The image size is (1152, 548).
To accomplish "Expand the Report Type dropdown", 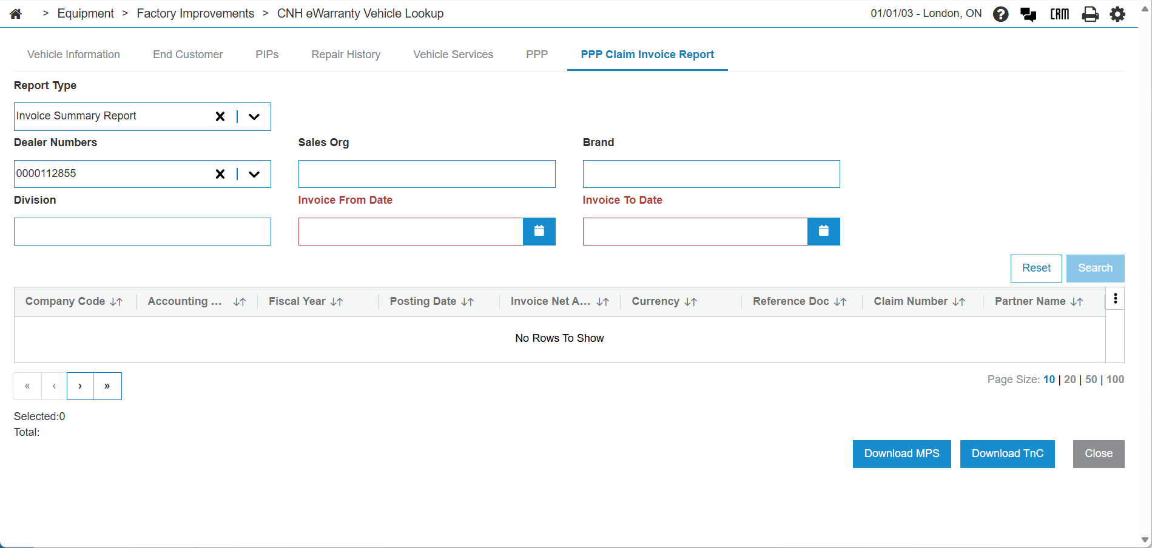I will (x=254, y=116).
